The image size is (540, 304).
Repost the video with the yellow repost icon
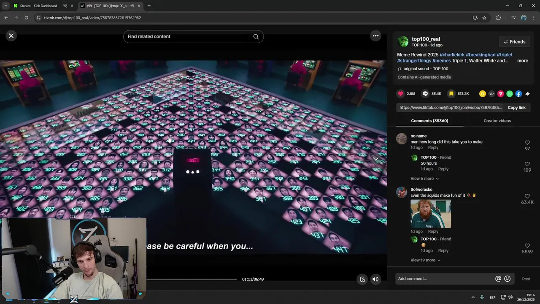483,94
